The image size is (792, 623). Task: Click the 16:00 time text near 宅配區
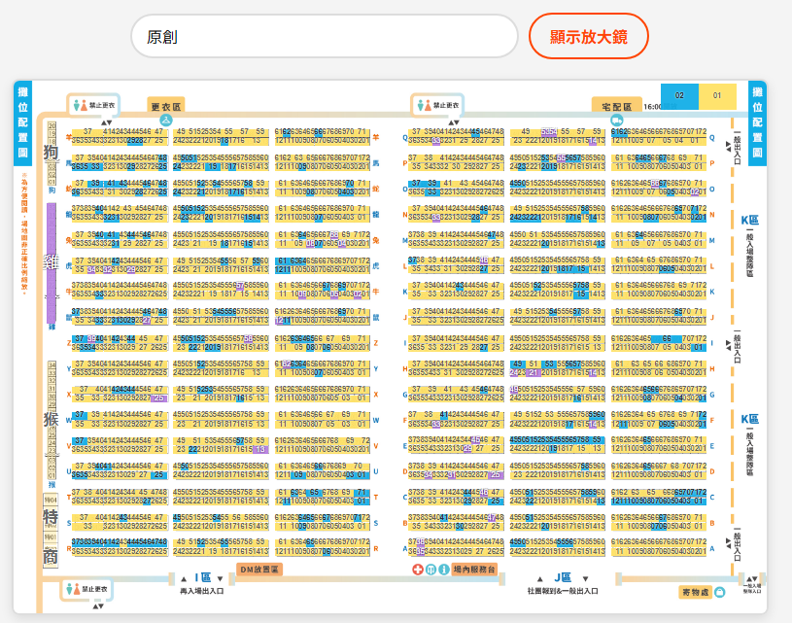(652, 107)
